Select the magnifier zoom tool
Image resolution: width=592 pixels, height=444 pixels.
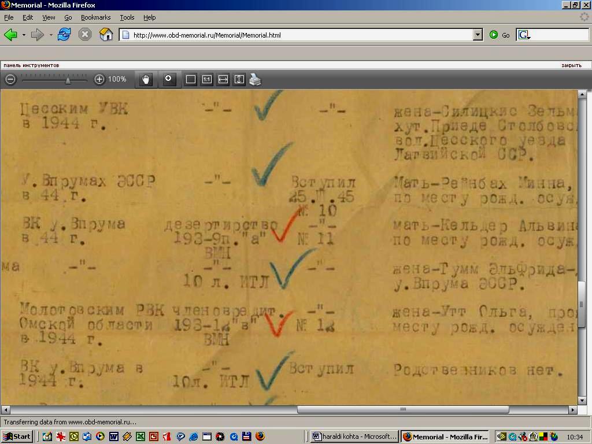tap(169, 79)
